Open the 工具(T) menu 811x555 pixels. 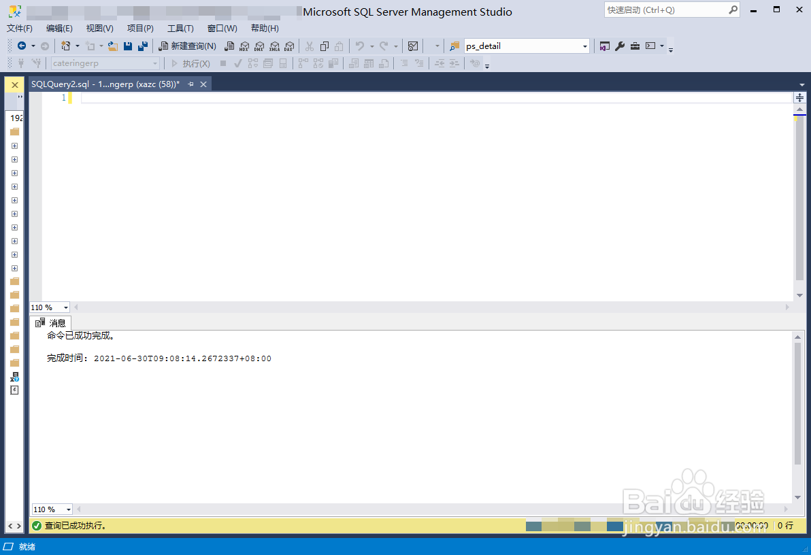click(x=180, y=29)
